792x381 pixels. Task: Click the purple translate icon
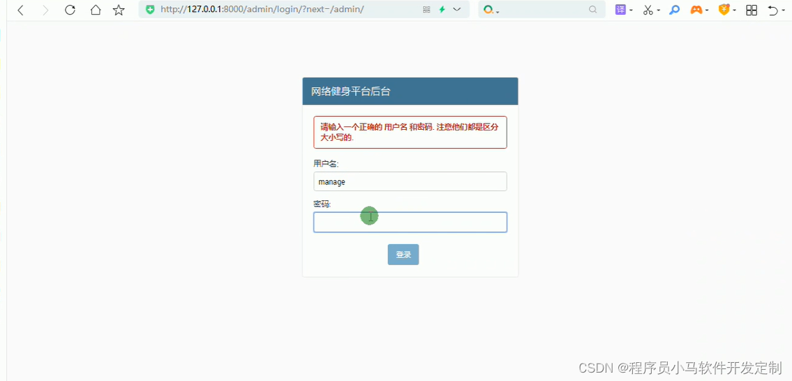[x=621, y=10]
